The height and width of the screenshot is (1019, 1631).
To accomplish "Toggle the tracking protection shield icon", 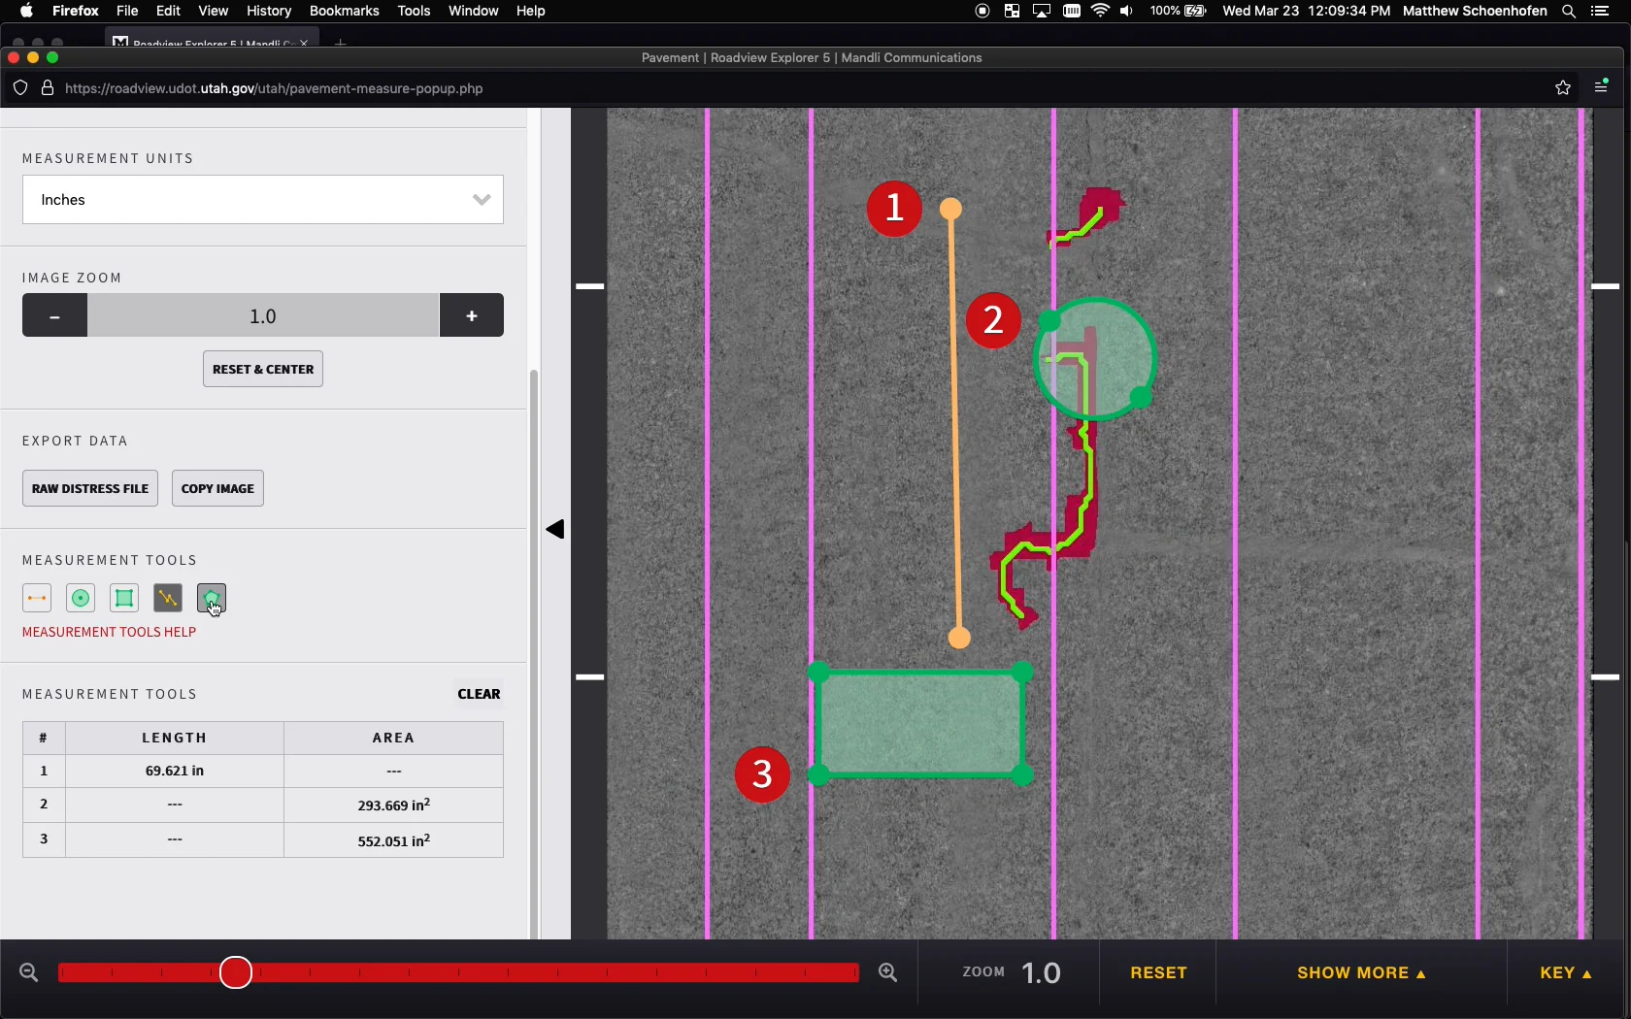I will pos(20,87).
